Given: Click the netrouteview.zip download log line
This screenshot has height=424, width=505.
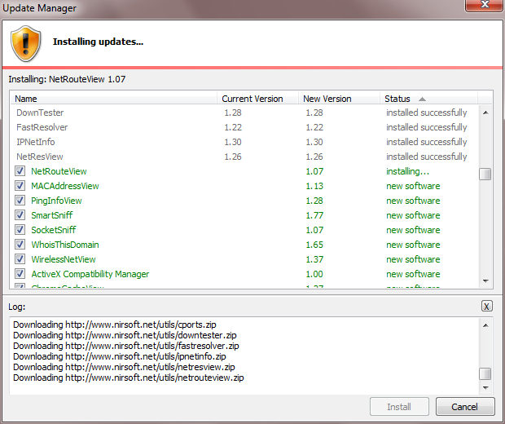Looking at the screenshot, I should [129, 378].
